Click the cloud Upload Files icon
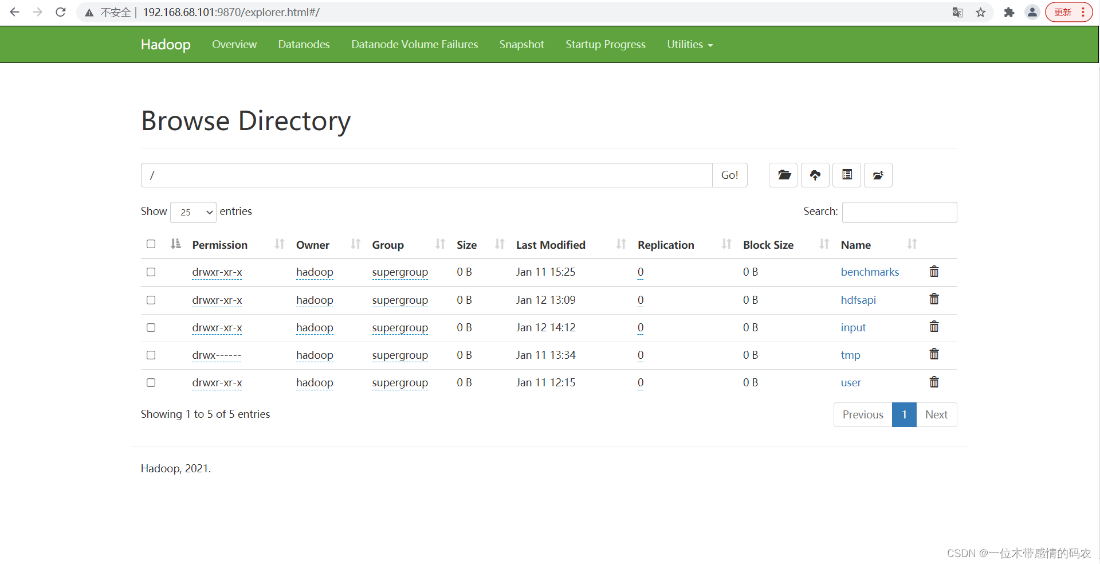The height and width of the screenshot is (564, 1100). click(x=815, y=175)
